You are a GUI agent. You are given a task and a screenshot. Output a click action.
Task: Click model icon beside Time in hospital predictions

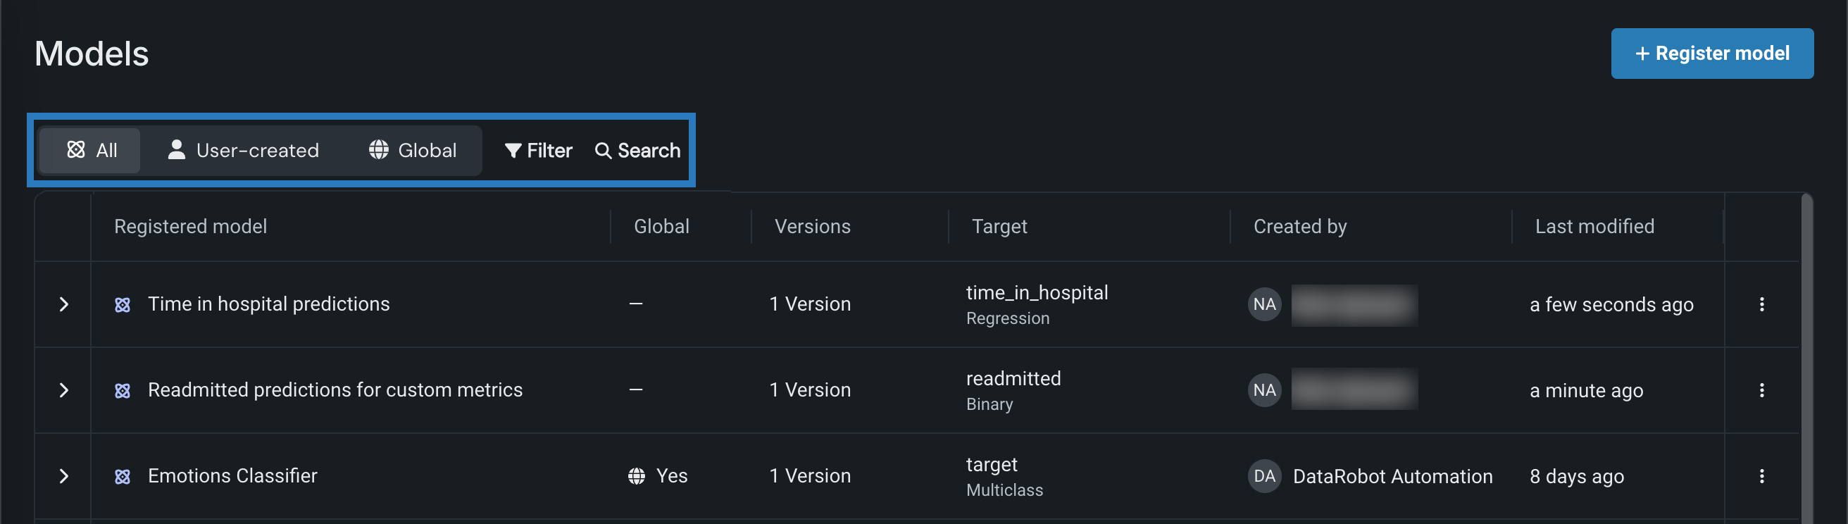[x=123, y=305]
